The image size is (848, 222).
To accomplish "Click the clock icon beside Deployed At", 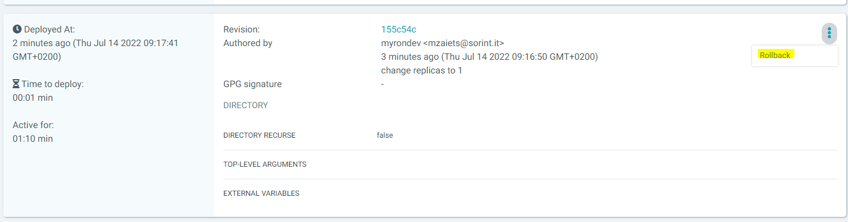I will coord(17,29).
